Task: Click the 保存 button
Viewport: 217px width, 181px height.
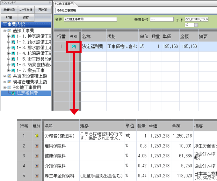Action: (26, 17)
